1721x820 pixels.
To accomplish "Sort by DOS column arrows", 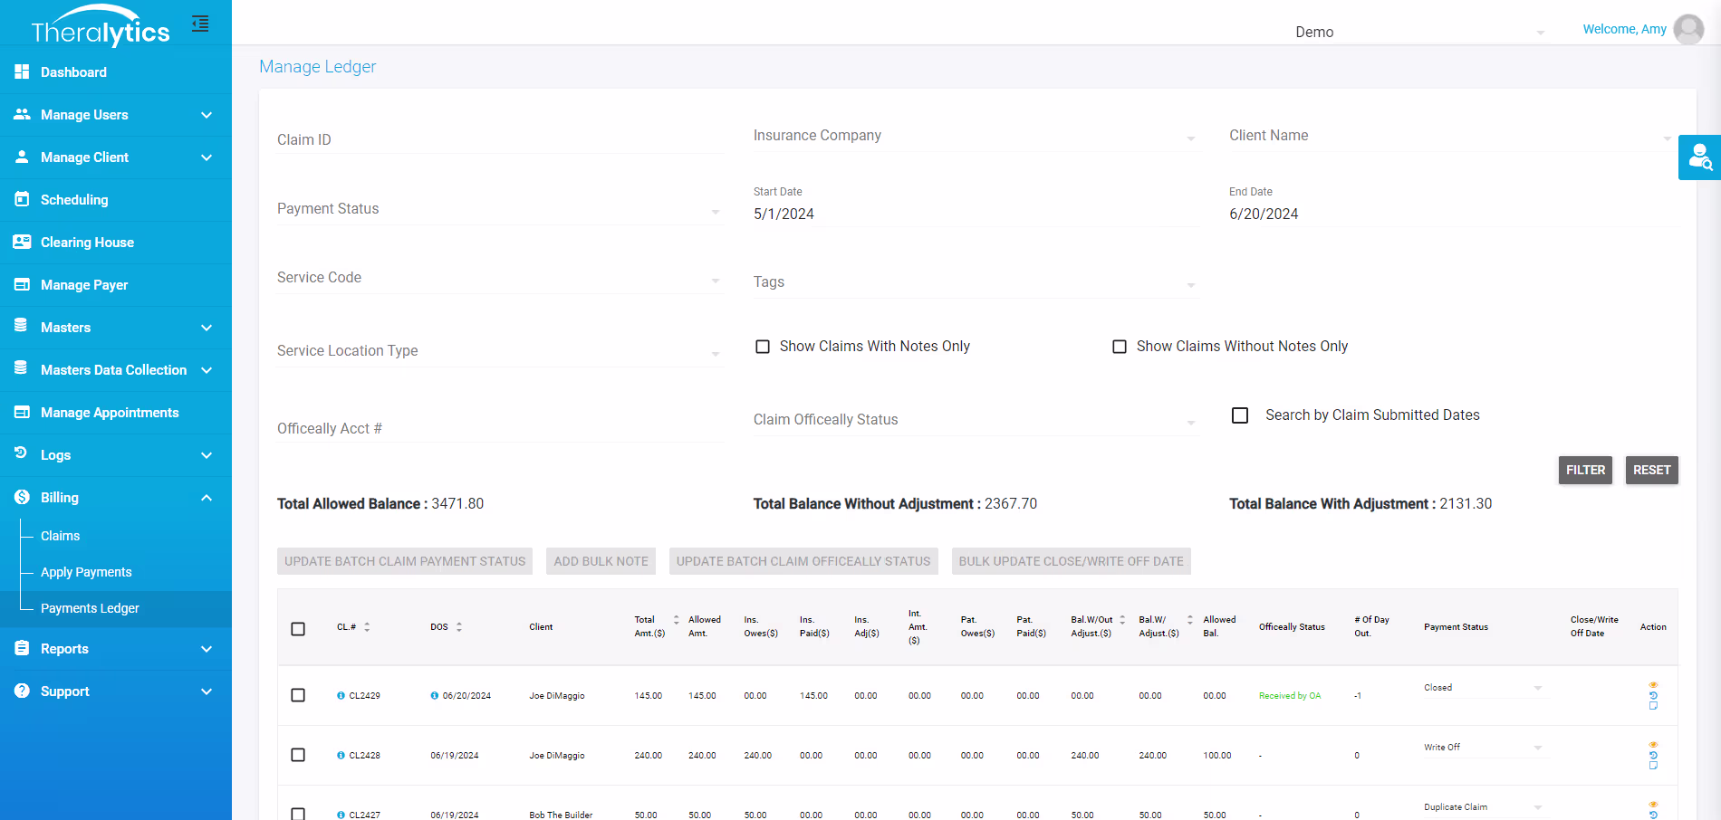I will click(x=459, y=626).
